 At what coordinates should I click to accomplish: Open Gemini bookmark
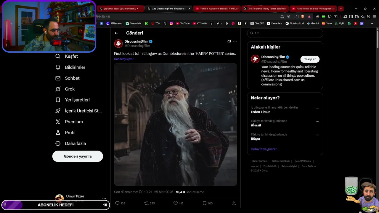click(313, 23)
